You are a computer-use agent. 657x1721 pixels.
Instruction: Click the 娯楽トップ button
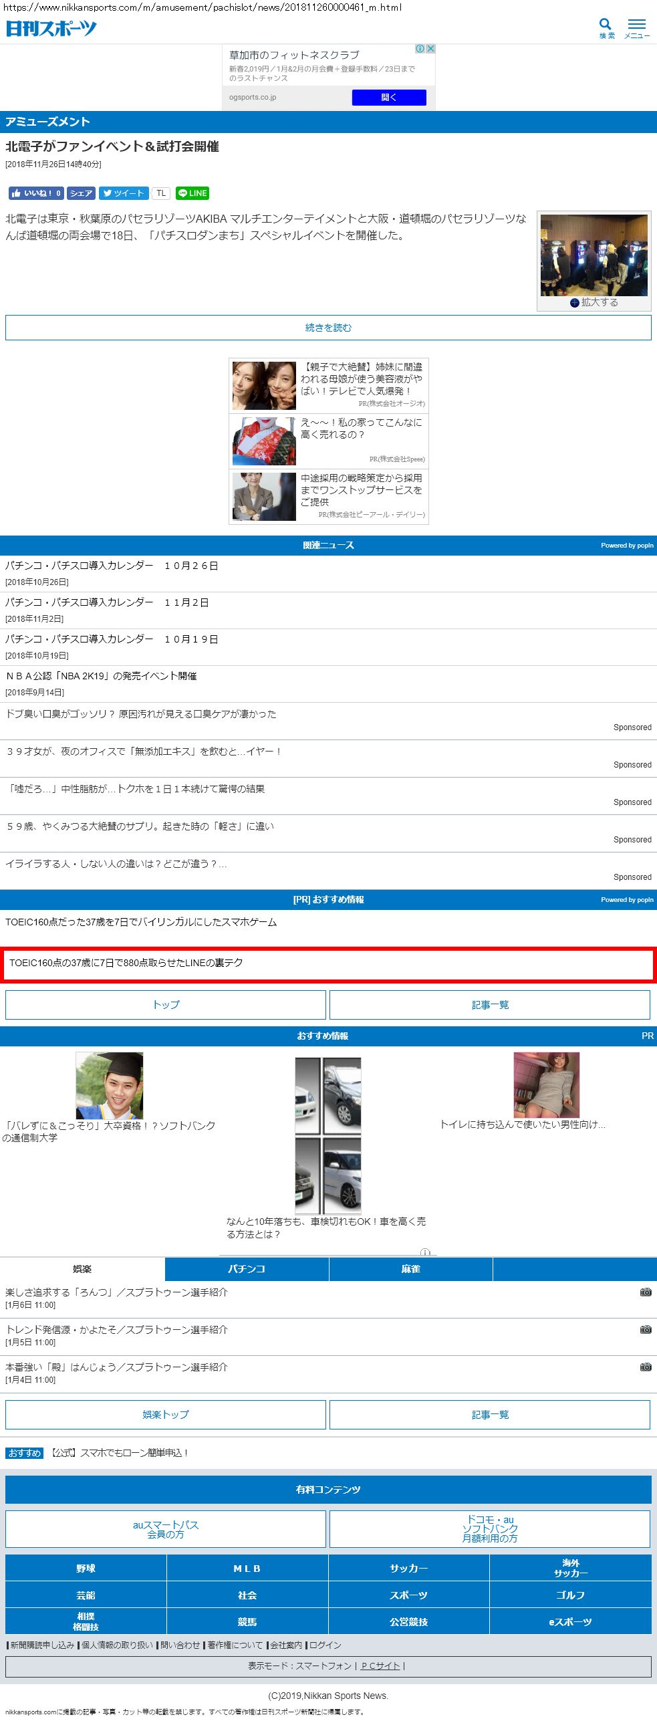click(166, 1414)
